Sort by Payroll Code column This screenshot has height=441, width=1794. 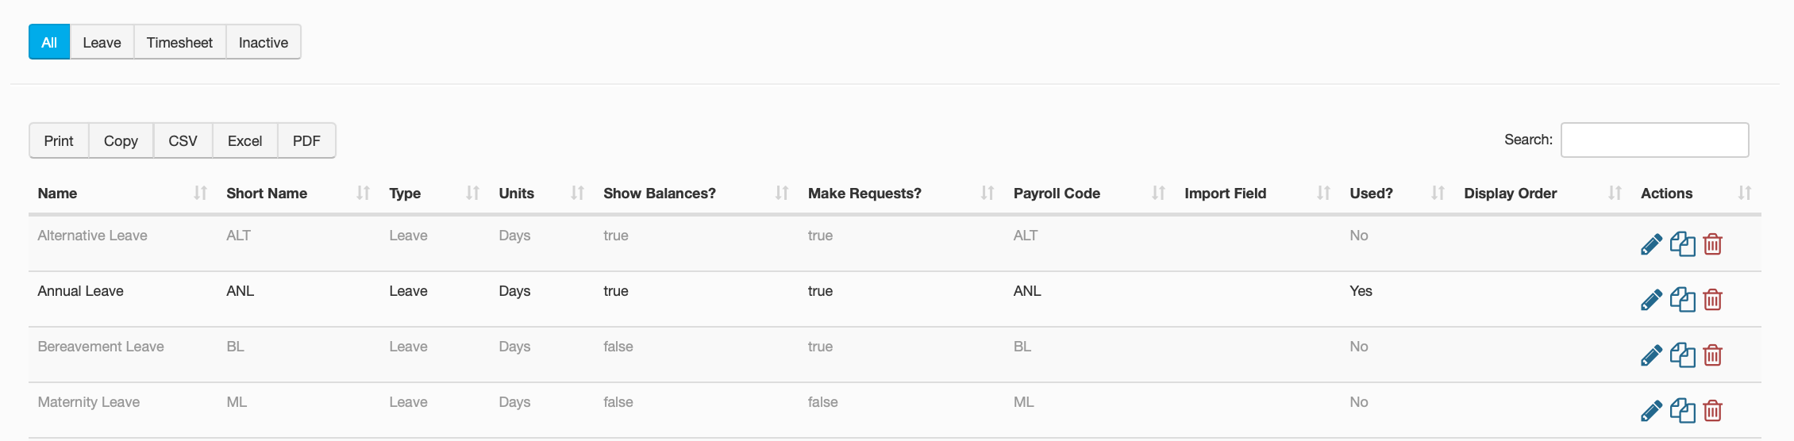(x=1057, y=194)
